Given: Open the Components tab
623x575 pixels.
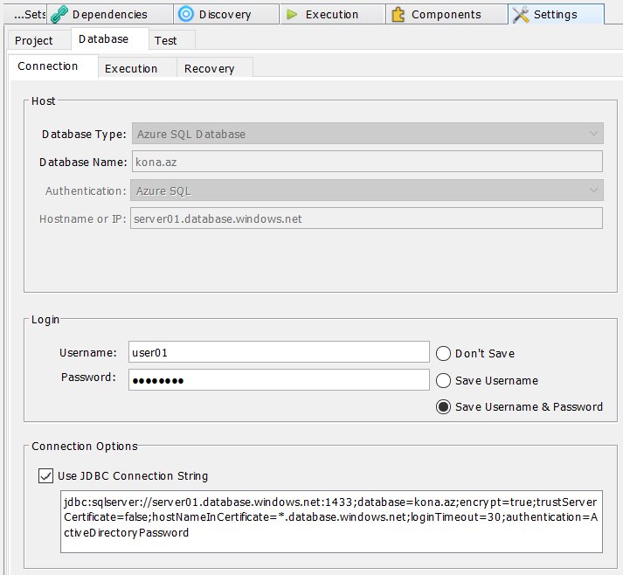Looking at the screenshot, I should pos(446,14).
